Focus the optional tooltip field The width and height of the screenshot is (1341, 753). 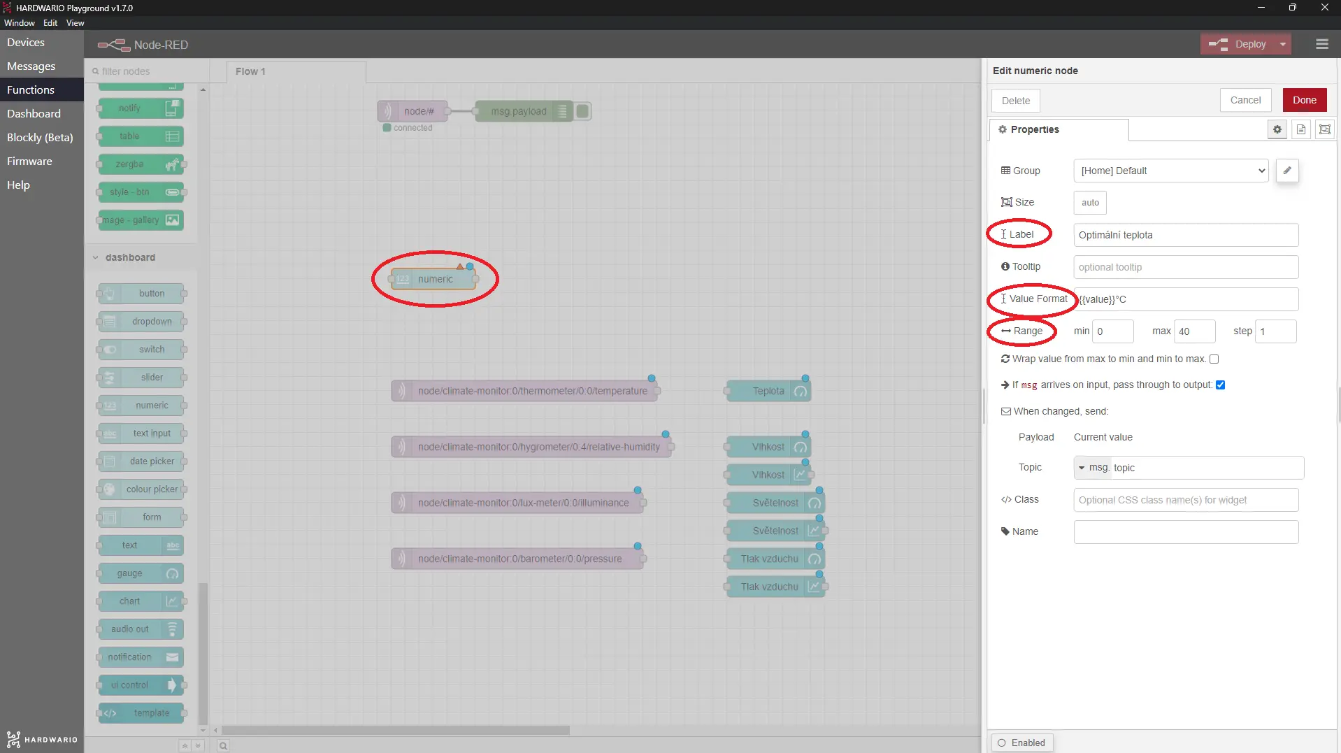tap(1186, 267)
